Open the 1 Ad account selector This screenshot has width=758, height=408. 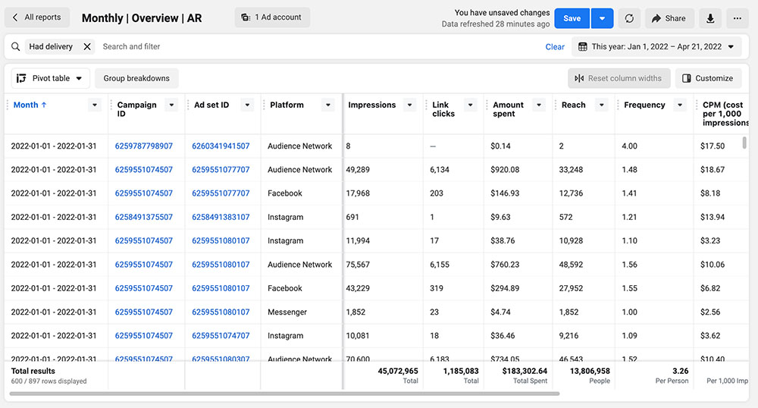pyautogui.click(x=272, y=17)
